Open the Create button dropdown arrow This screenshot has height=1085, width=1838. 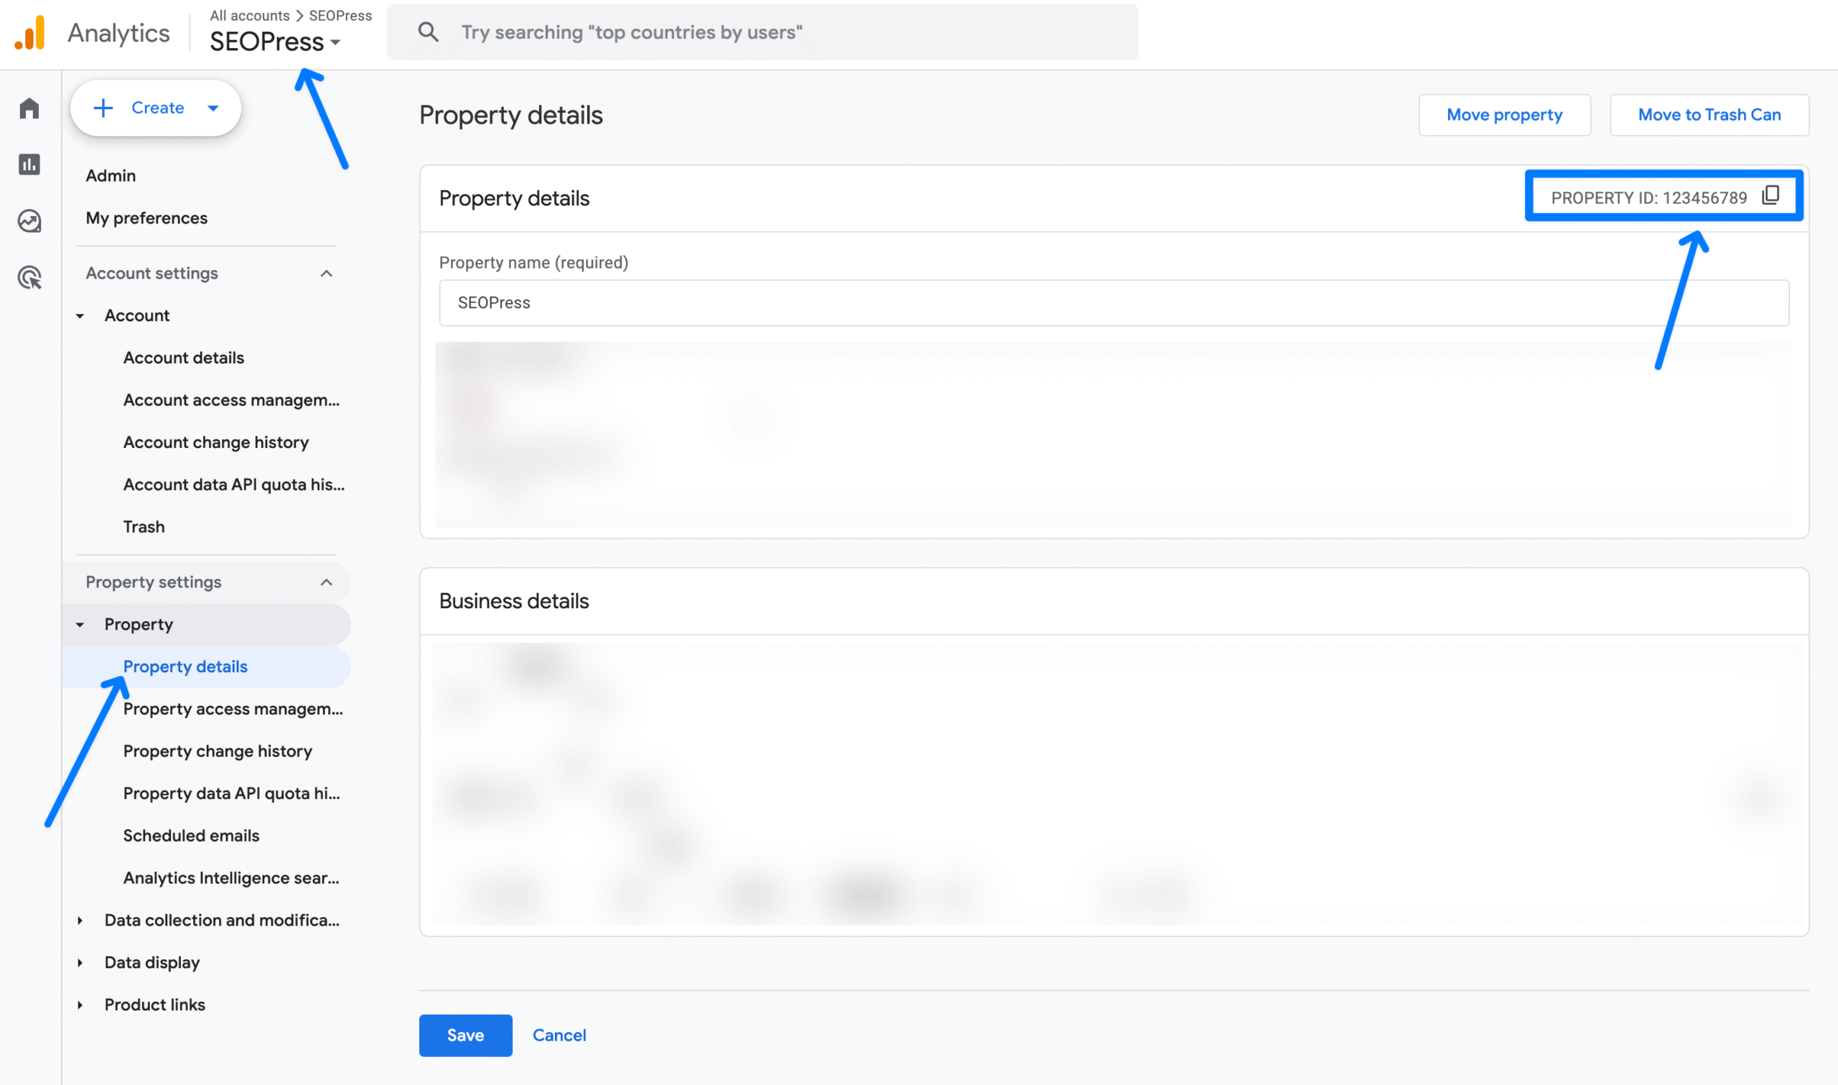point(213,108)
